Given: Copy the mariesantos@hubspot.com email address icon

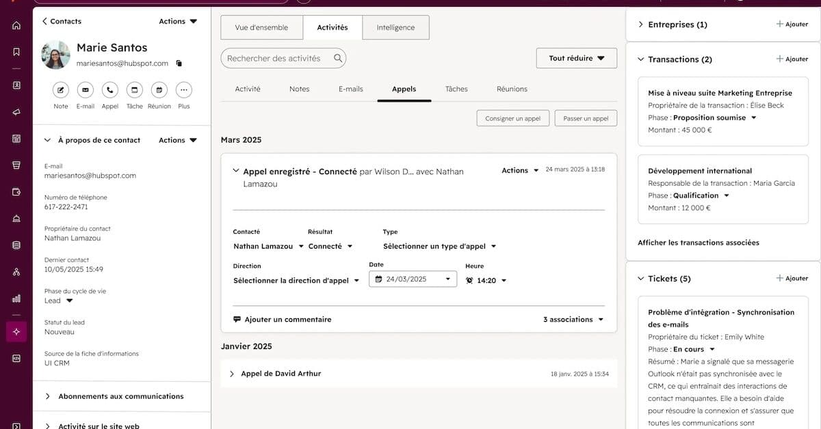Looking at the screenshot, I should point(179,64).
